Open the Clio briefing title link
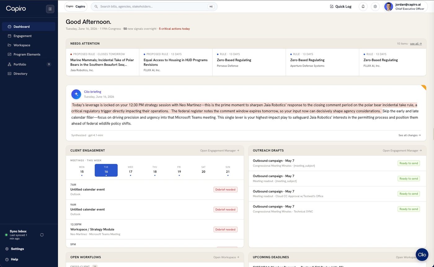Screen dimensions: 434x267 point(93,92)
